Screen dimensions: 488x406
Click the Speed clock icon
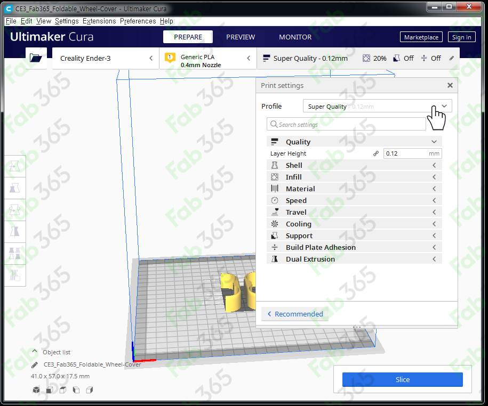[x=275, y=200]
